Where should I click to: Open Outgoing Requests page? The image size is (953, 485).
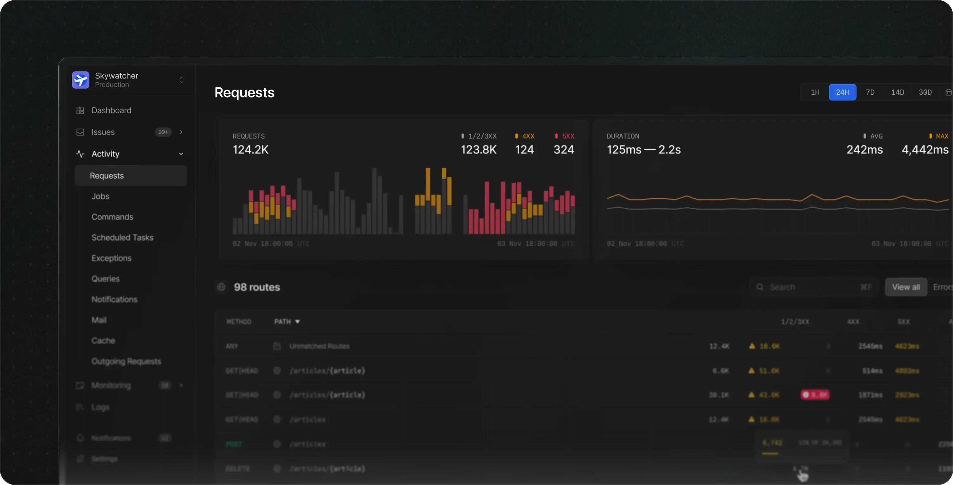tap(126, 361)
